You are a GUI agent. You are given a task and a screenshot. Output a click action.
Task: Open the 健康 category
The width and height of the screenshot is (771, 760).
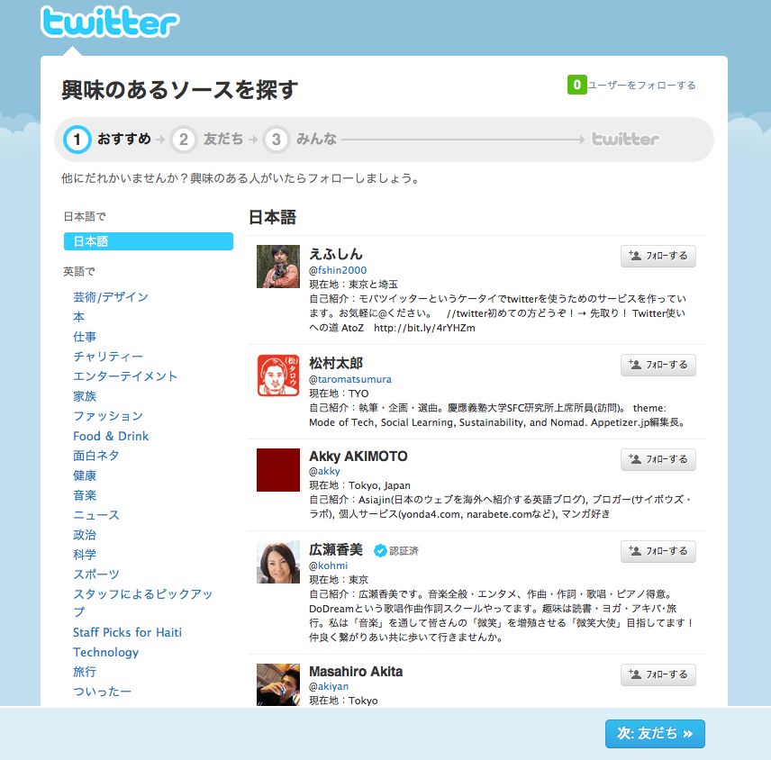click(x=85, y=475)
